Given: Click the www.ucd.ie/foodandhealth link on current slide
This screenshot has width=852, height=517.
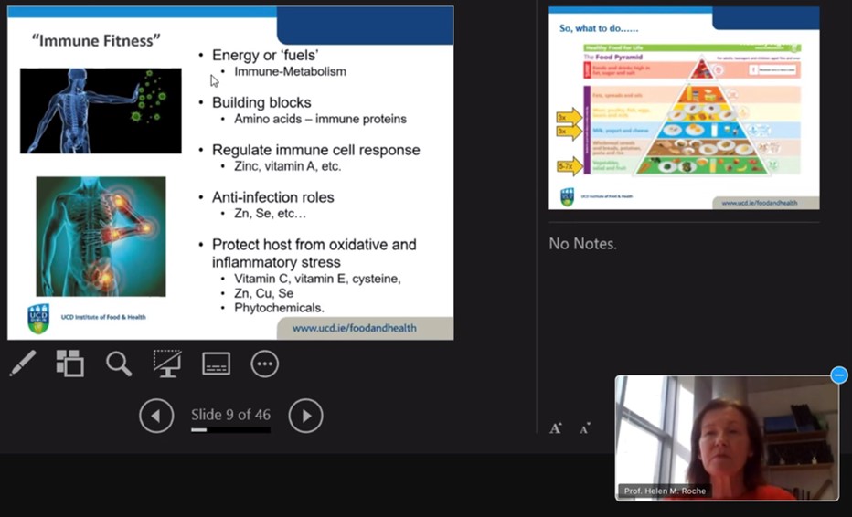Looking at the screenshot, I should click(x=367, y=328).
